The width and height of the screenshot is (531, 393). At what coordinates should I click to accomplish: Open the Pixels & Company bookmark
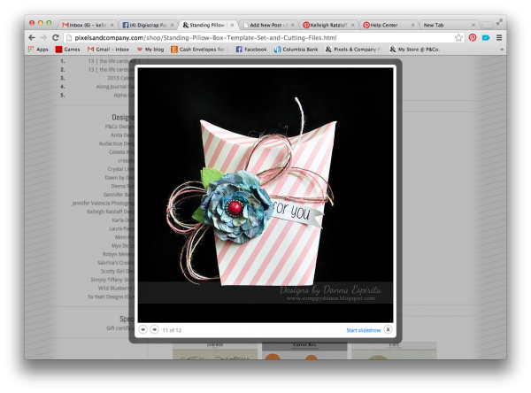point(353,50)
